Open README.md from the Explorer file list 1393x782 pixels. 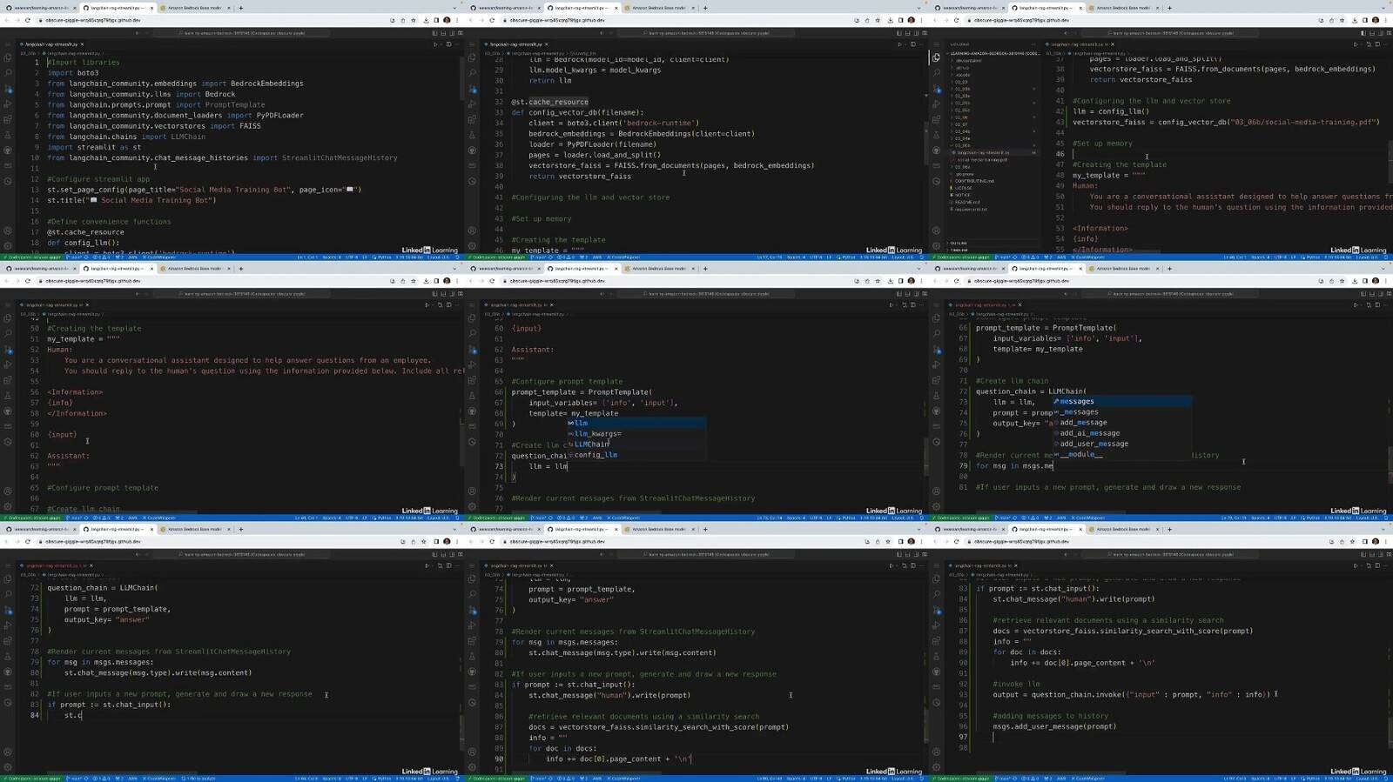[966, 202]
